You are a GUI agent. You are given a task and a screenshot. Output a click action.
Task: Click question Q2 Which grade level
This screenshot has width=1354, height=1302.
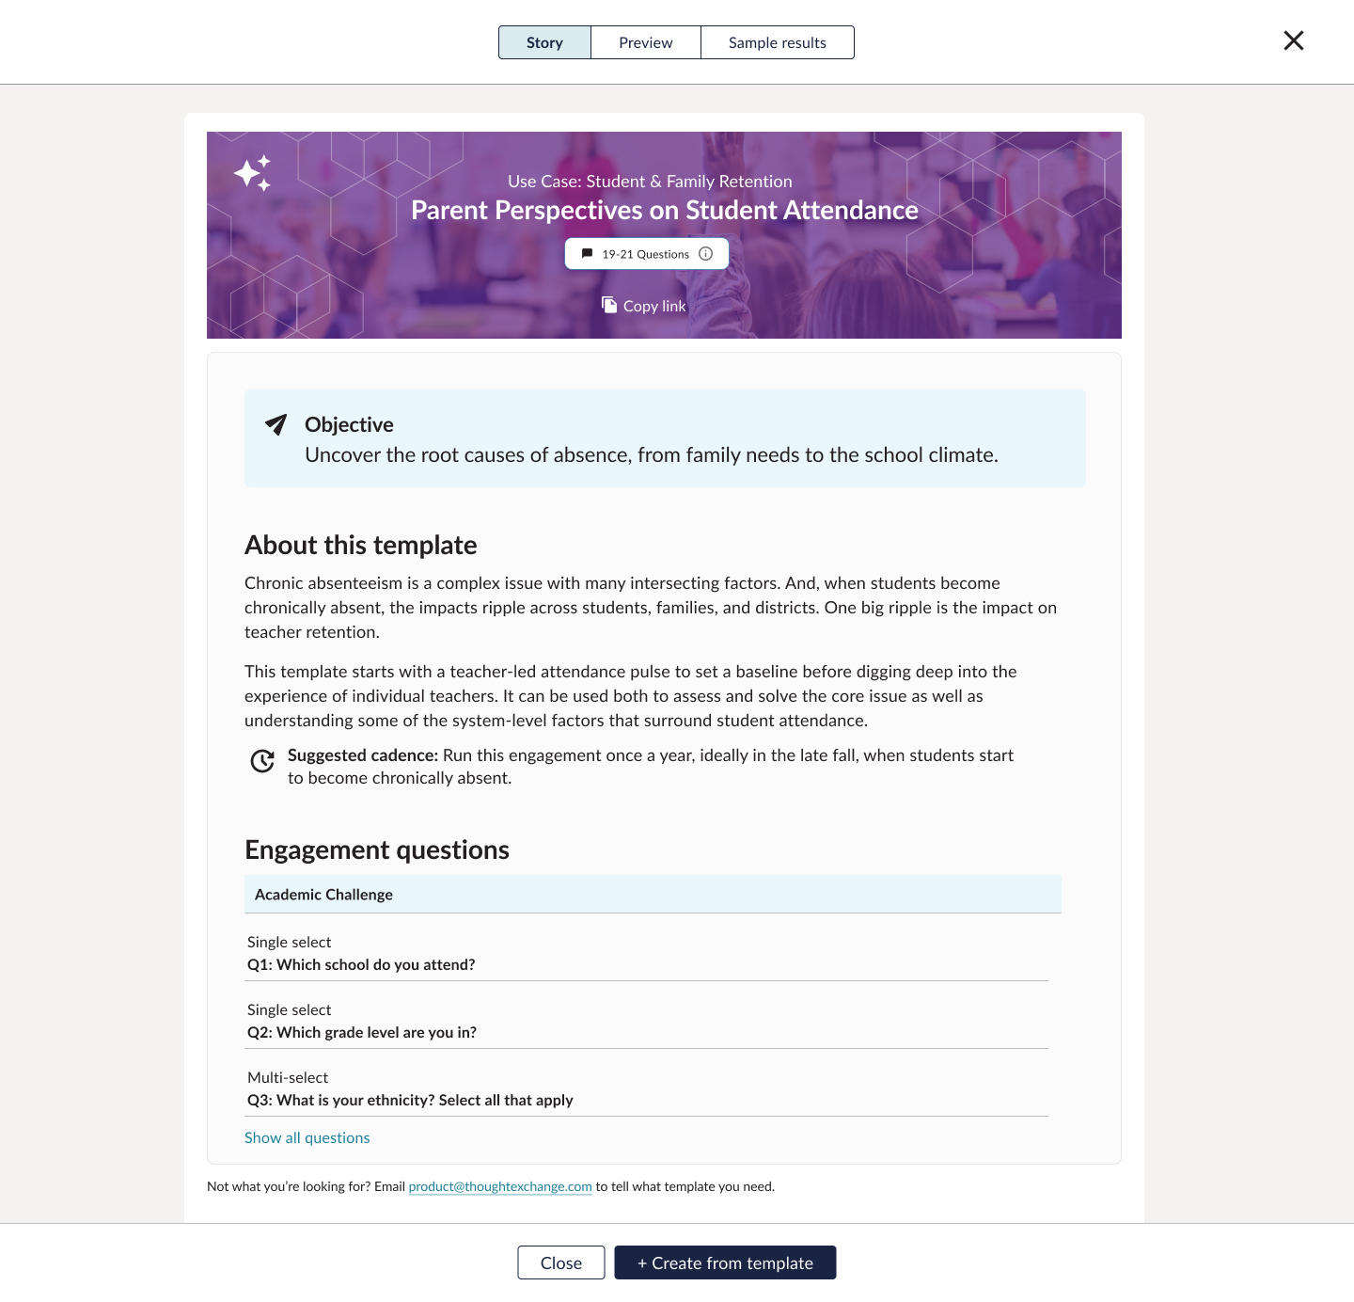tap(362, 1032)
